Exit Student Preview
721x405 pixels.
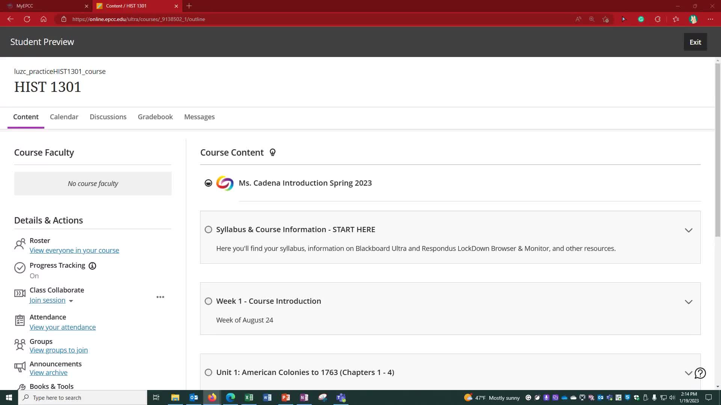[x=695, y=42]
